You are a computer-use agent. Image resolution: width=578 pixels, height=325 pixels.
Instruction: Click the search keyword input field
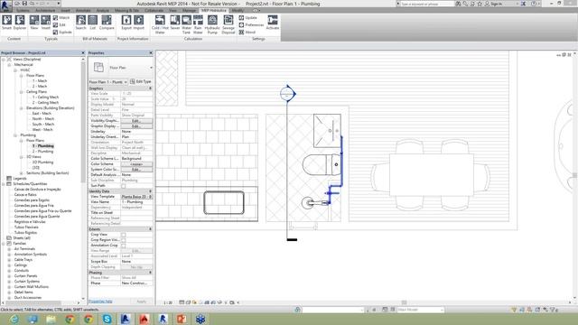click(427, 4)
